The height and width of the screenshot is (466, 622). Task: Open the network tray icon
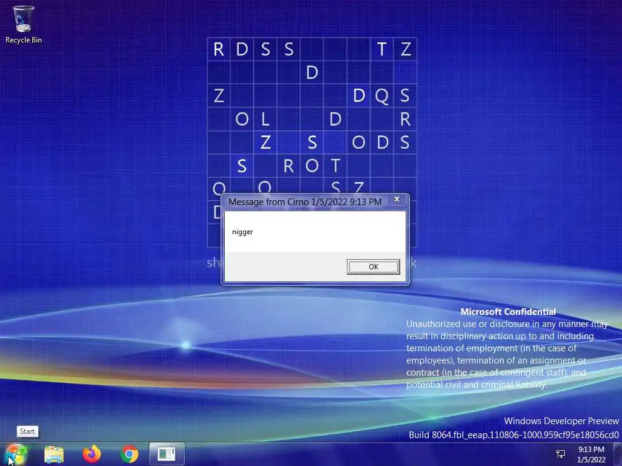pyautogui.click(x=561, y=454)
